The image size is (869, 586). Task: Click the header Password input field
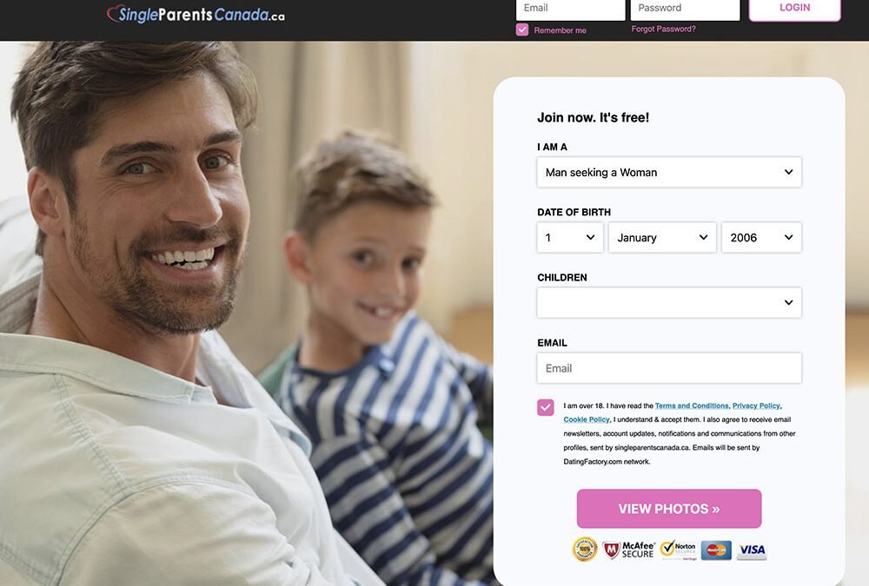pos(685,10)
